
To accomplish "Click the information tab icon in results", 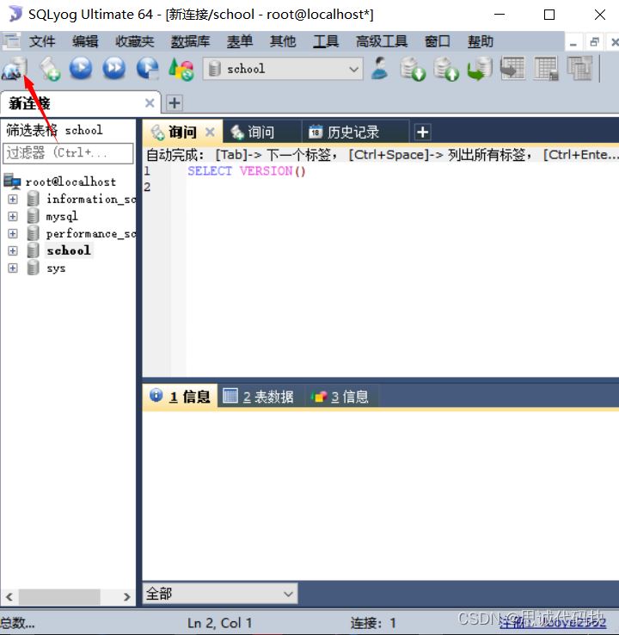I will pos(156,396).
